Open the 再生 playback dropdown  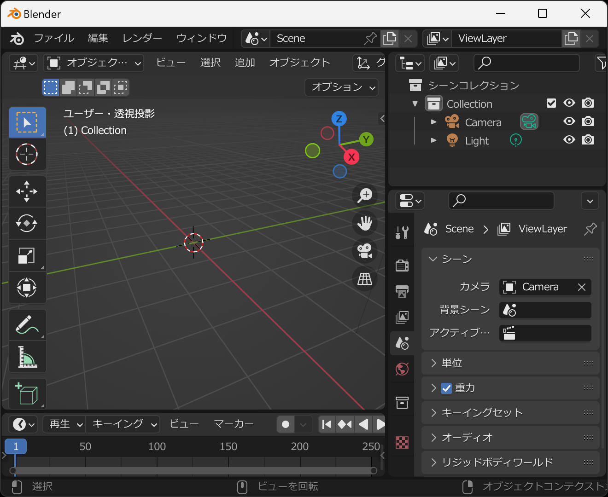(x=64, y=424)
